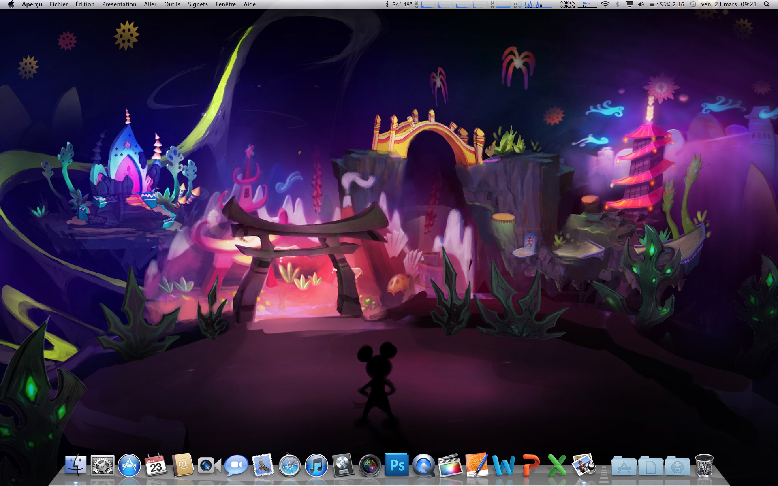This screenshot has width=778, height=486.
Task: Open Mail stamp icon in Dock
Action: (263, 465)
